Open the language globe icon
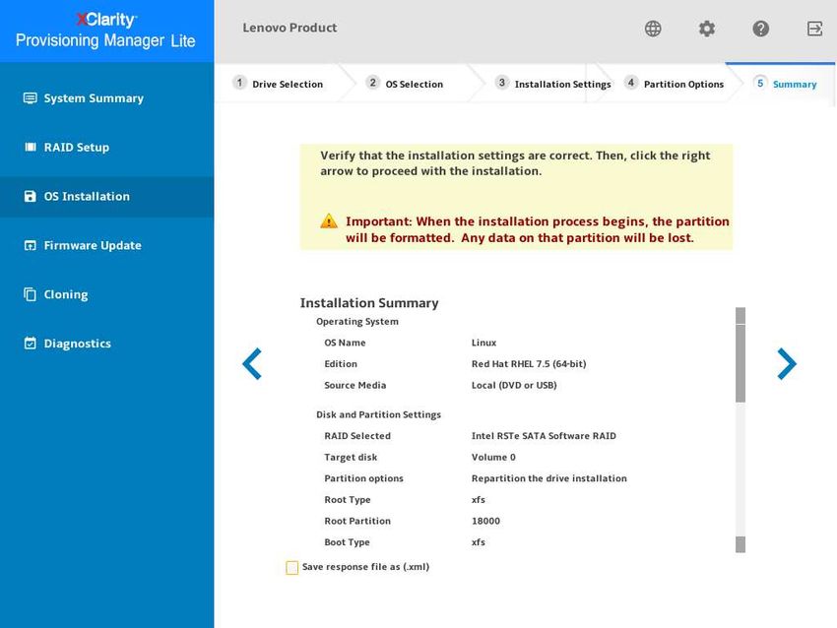The width and height of the screenshot is (837, 628). [x=653, y=29]
